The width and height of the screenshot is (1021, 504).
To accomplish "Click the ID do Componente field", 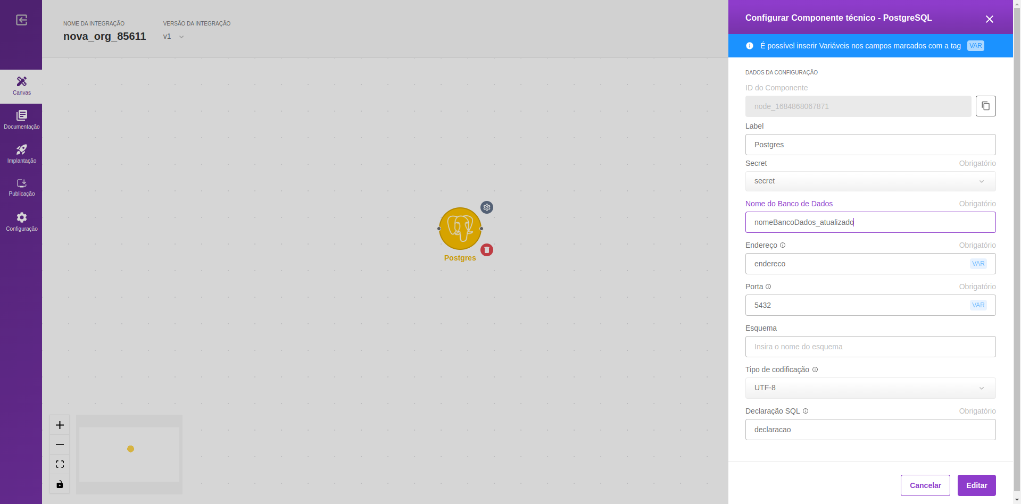I will pyautogui.click(x=858, y=106).
